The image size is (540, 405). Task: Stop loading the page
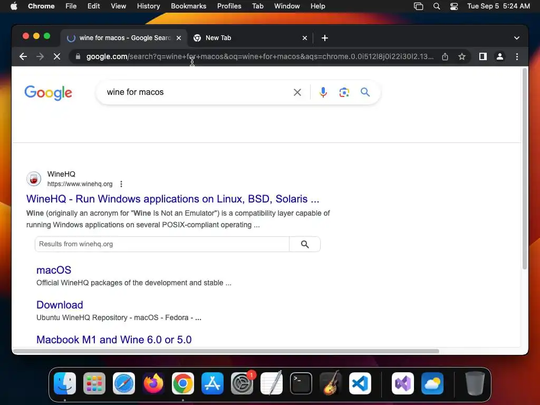[57, 56]
